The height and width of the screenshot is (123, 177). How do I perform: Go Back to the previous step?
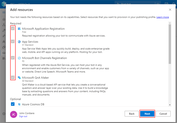(x=132, y=114)
